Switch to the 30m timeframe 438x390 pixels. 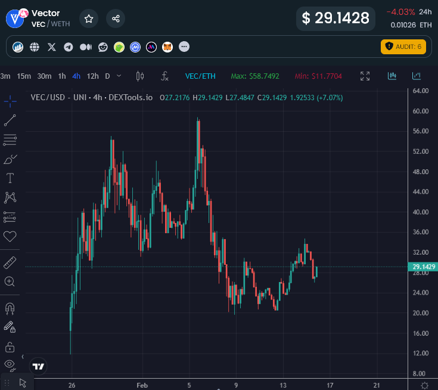coord(44,76)
